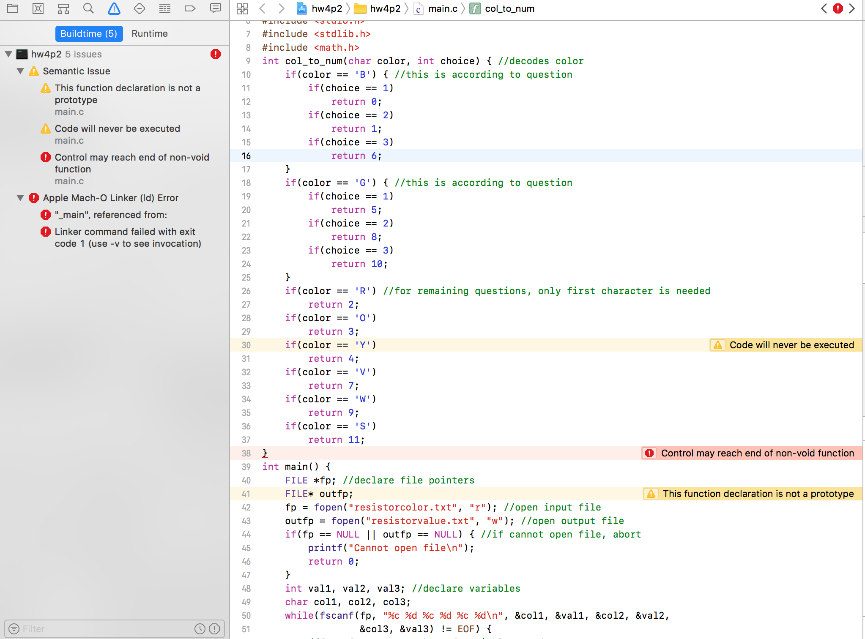Viewport: 865px width, 639px height.
Task: Click the printf "Cannot open file\n" line
Action: click(391, 548)
